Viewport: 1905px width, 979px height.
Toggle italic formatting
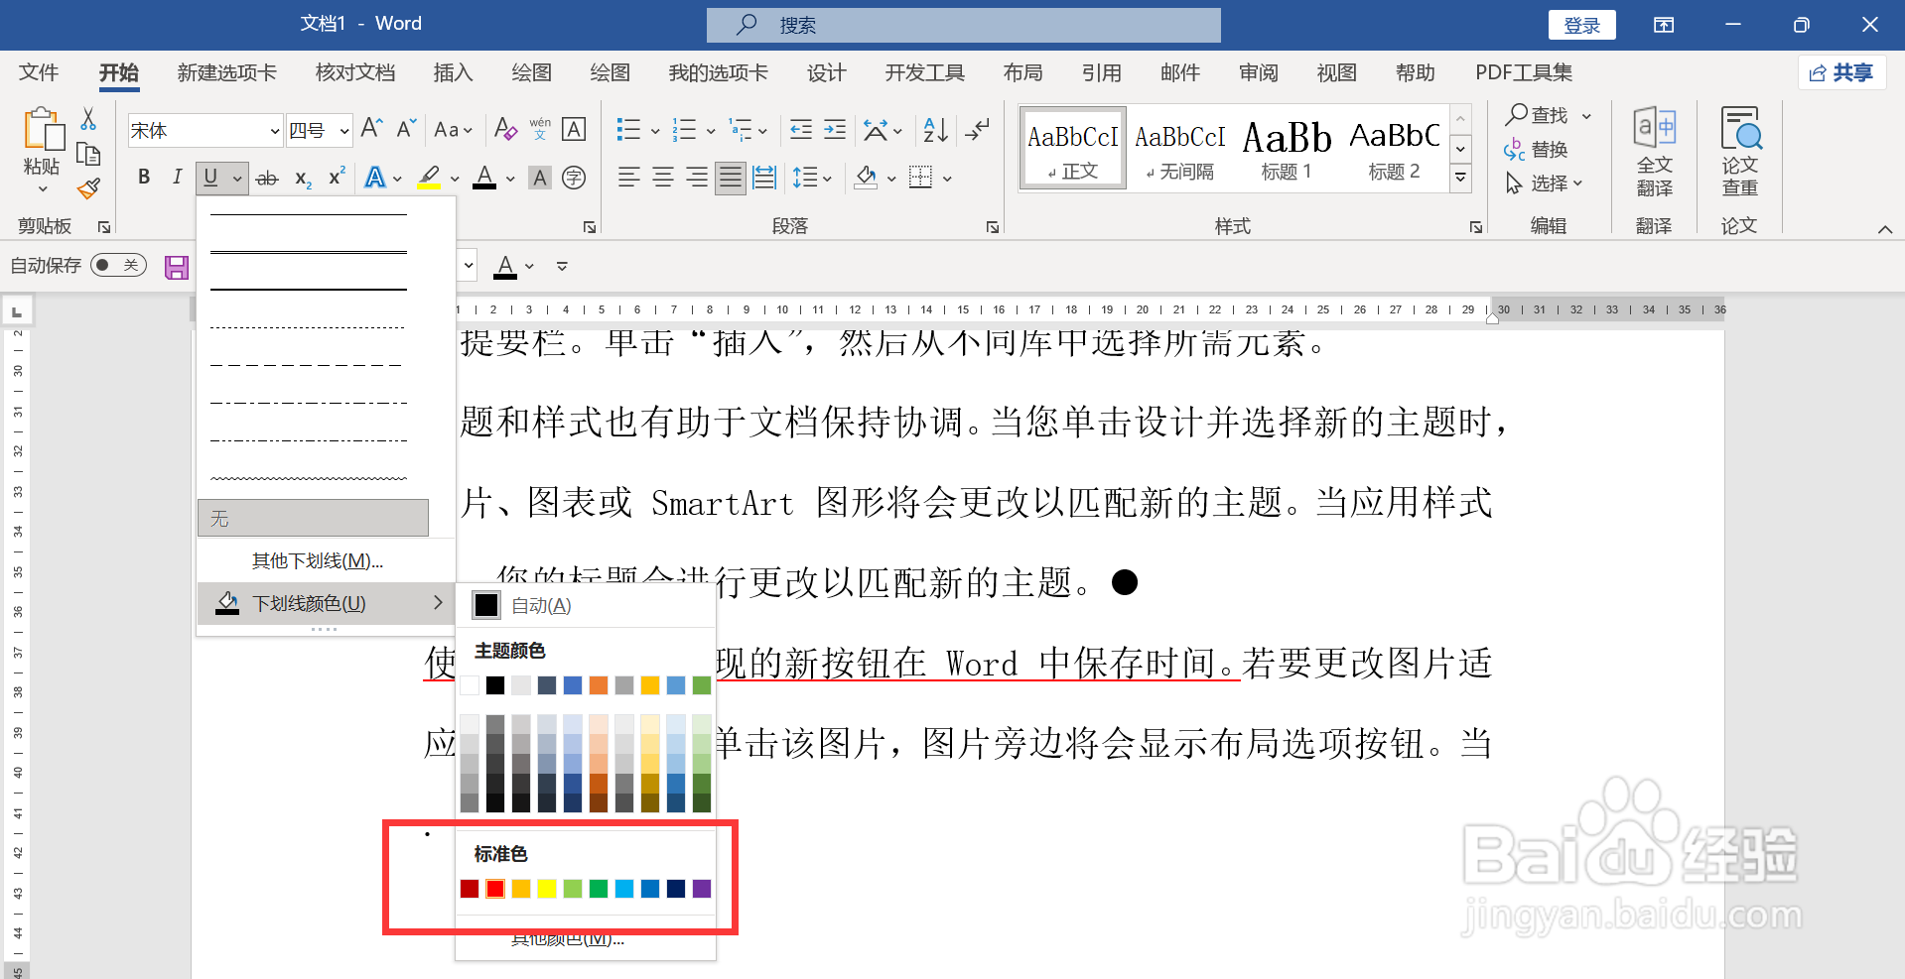click(x=177, y=178)
